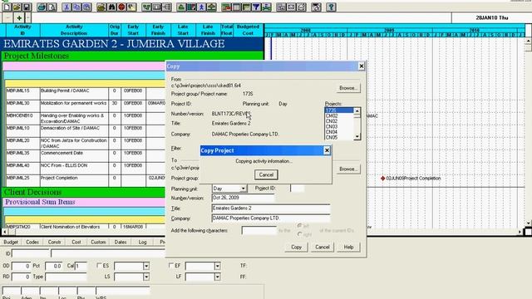Open the Cost tab
This screenshot has height=299, width=532.
(76, 242)
